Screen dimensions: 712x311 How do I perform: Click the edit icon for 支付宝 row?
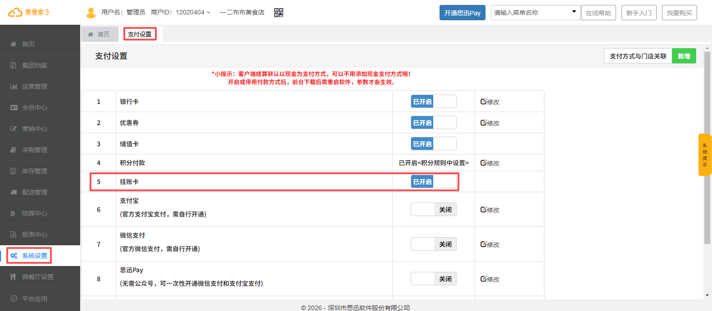point(490,210)
